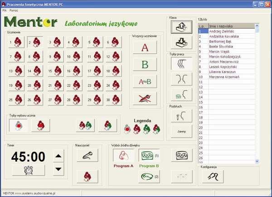Maximize the MENTOR PC window

[x=262, y=5]
